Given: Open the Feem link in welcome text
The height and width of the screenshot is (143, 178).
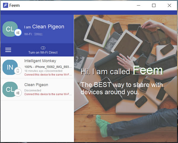Looking at the screenshot, I should [148, 70].
